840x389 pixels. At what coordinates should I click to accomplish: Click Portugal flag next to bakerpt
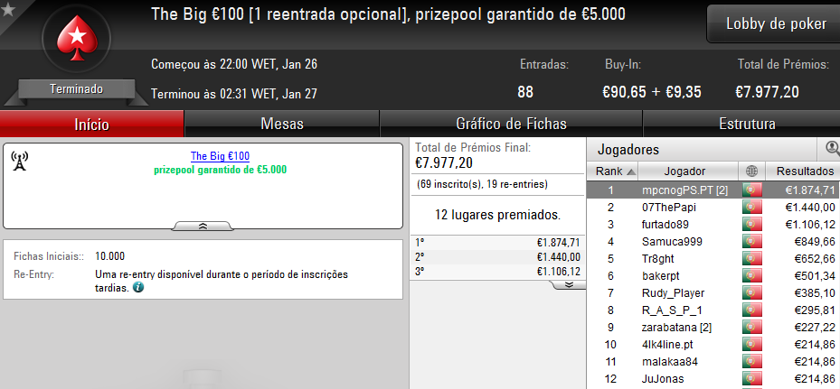click(x=751, y=275)
